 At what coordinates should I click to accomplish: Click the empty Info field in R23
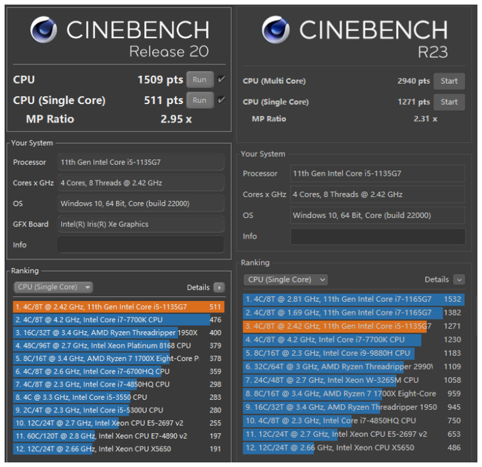(378, 236)
